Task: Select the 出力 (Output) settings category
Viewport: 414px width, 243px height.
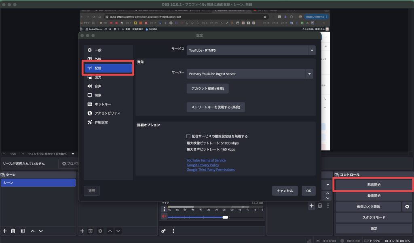Action: (x=98, y=77)
